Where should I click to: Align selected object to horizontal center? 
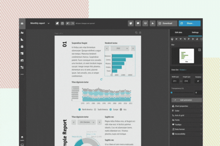[x=180, y=39]
